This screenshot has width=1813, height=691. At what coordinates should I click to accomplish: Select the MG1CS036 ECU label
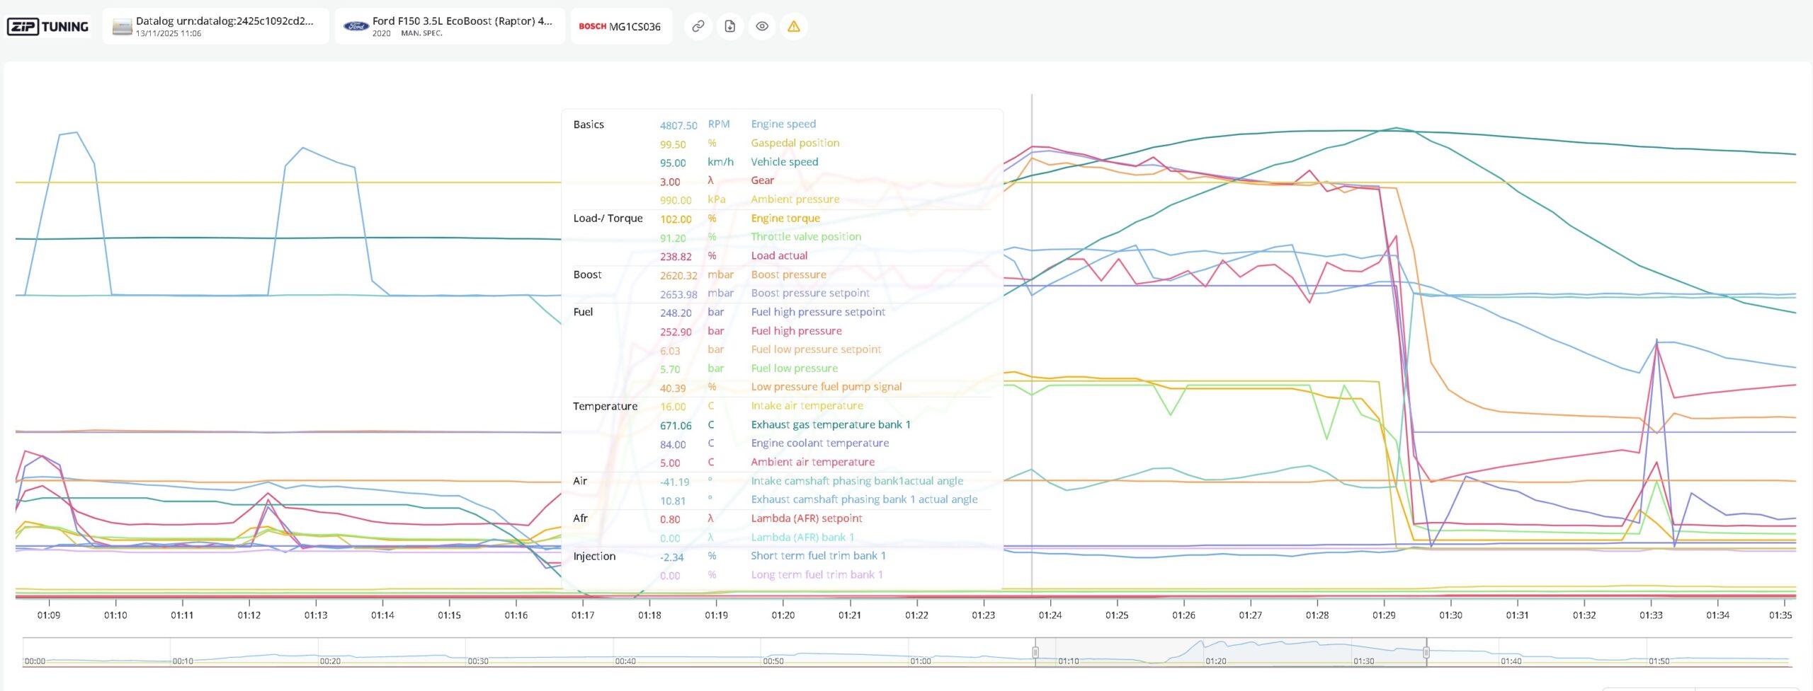(635, 27)
